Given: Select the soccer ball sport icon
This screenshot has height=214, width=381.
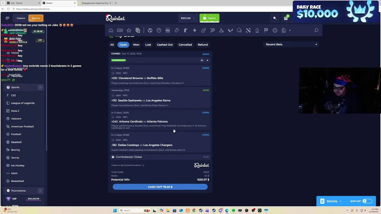Looking at the screenshot, I should (x=150, y=30).
